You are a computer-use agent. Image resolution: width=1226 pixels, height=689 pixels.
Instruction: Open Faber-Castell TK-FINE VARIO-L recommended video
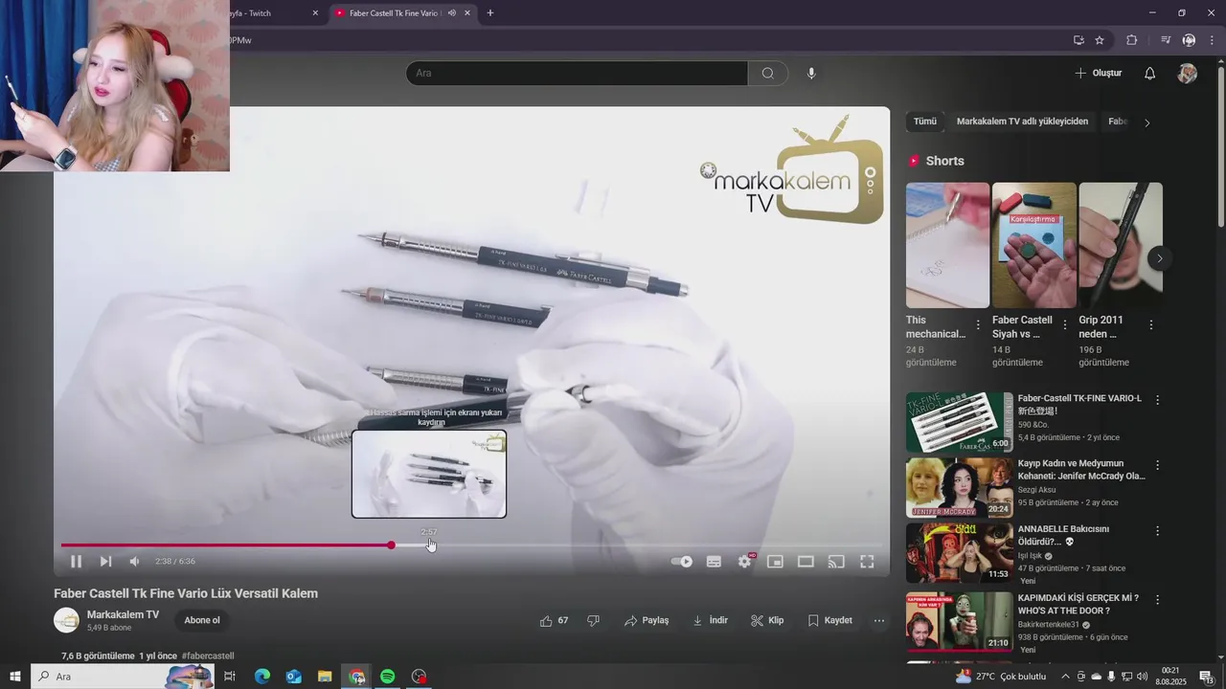pos(960,422)
